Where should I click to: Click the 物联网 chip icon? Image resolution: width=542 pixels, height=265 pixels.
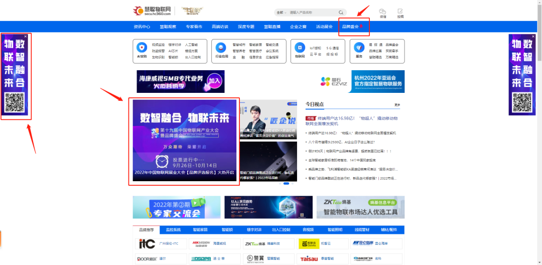300,47
